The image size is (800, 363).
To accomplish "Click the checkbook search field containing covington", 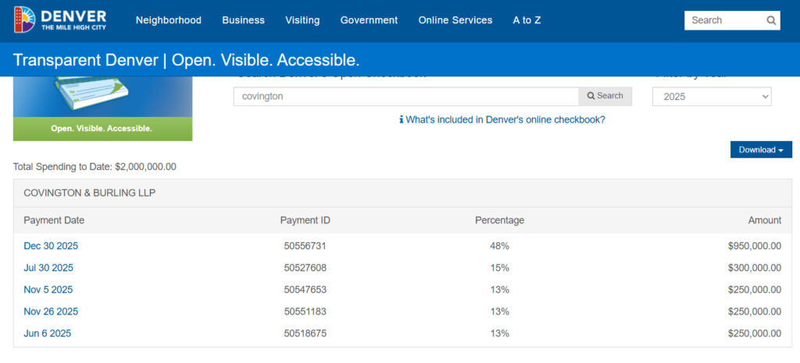I will [406, 96].
